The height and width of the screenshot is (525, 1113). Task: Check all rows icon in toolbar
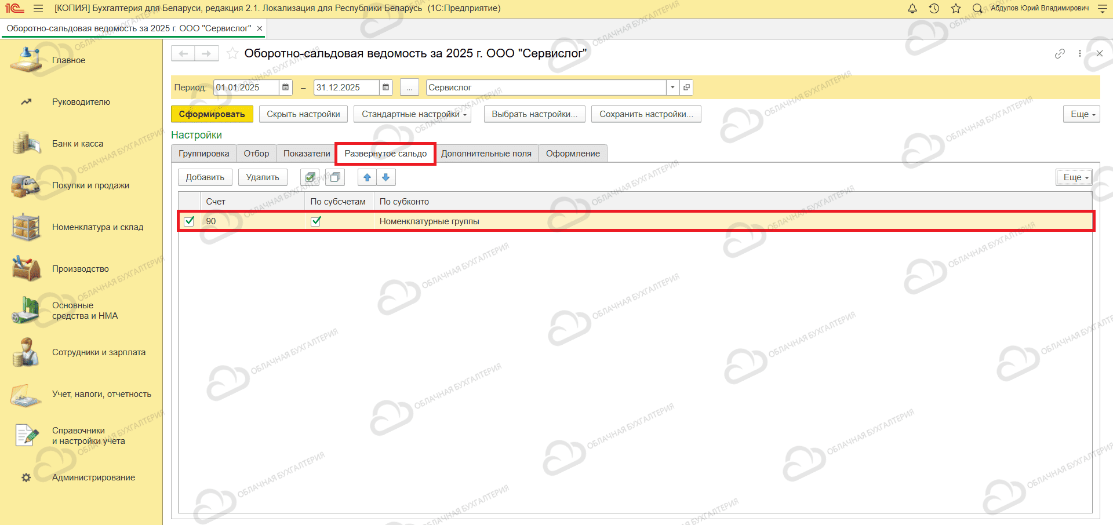310,177
